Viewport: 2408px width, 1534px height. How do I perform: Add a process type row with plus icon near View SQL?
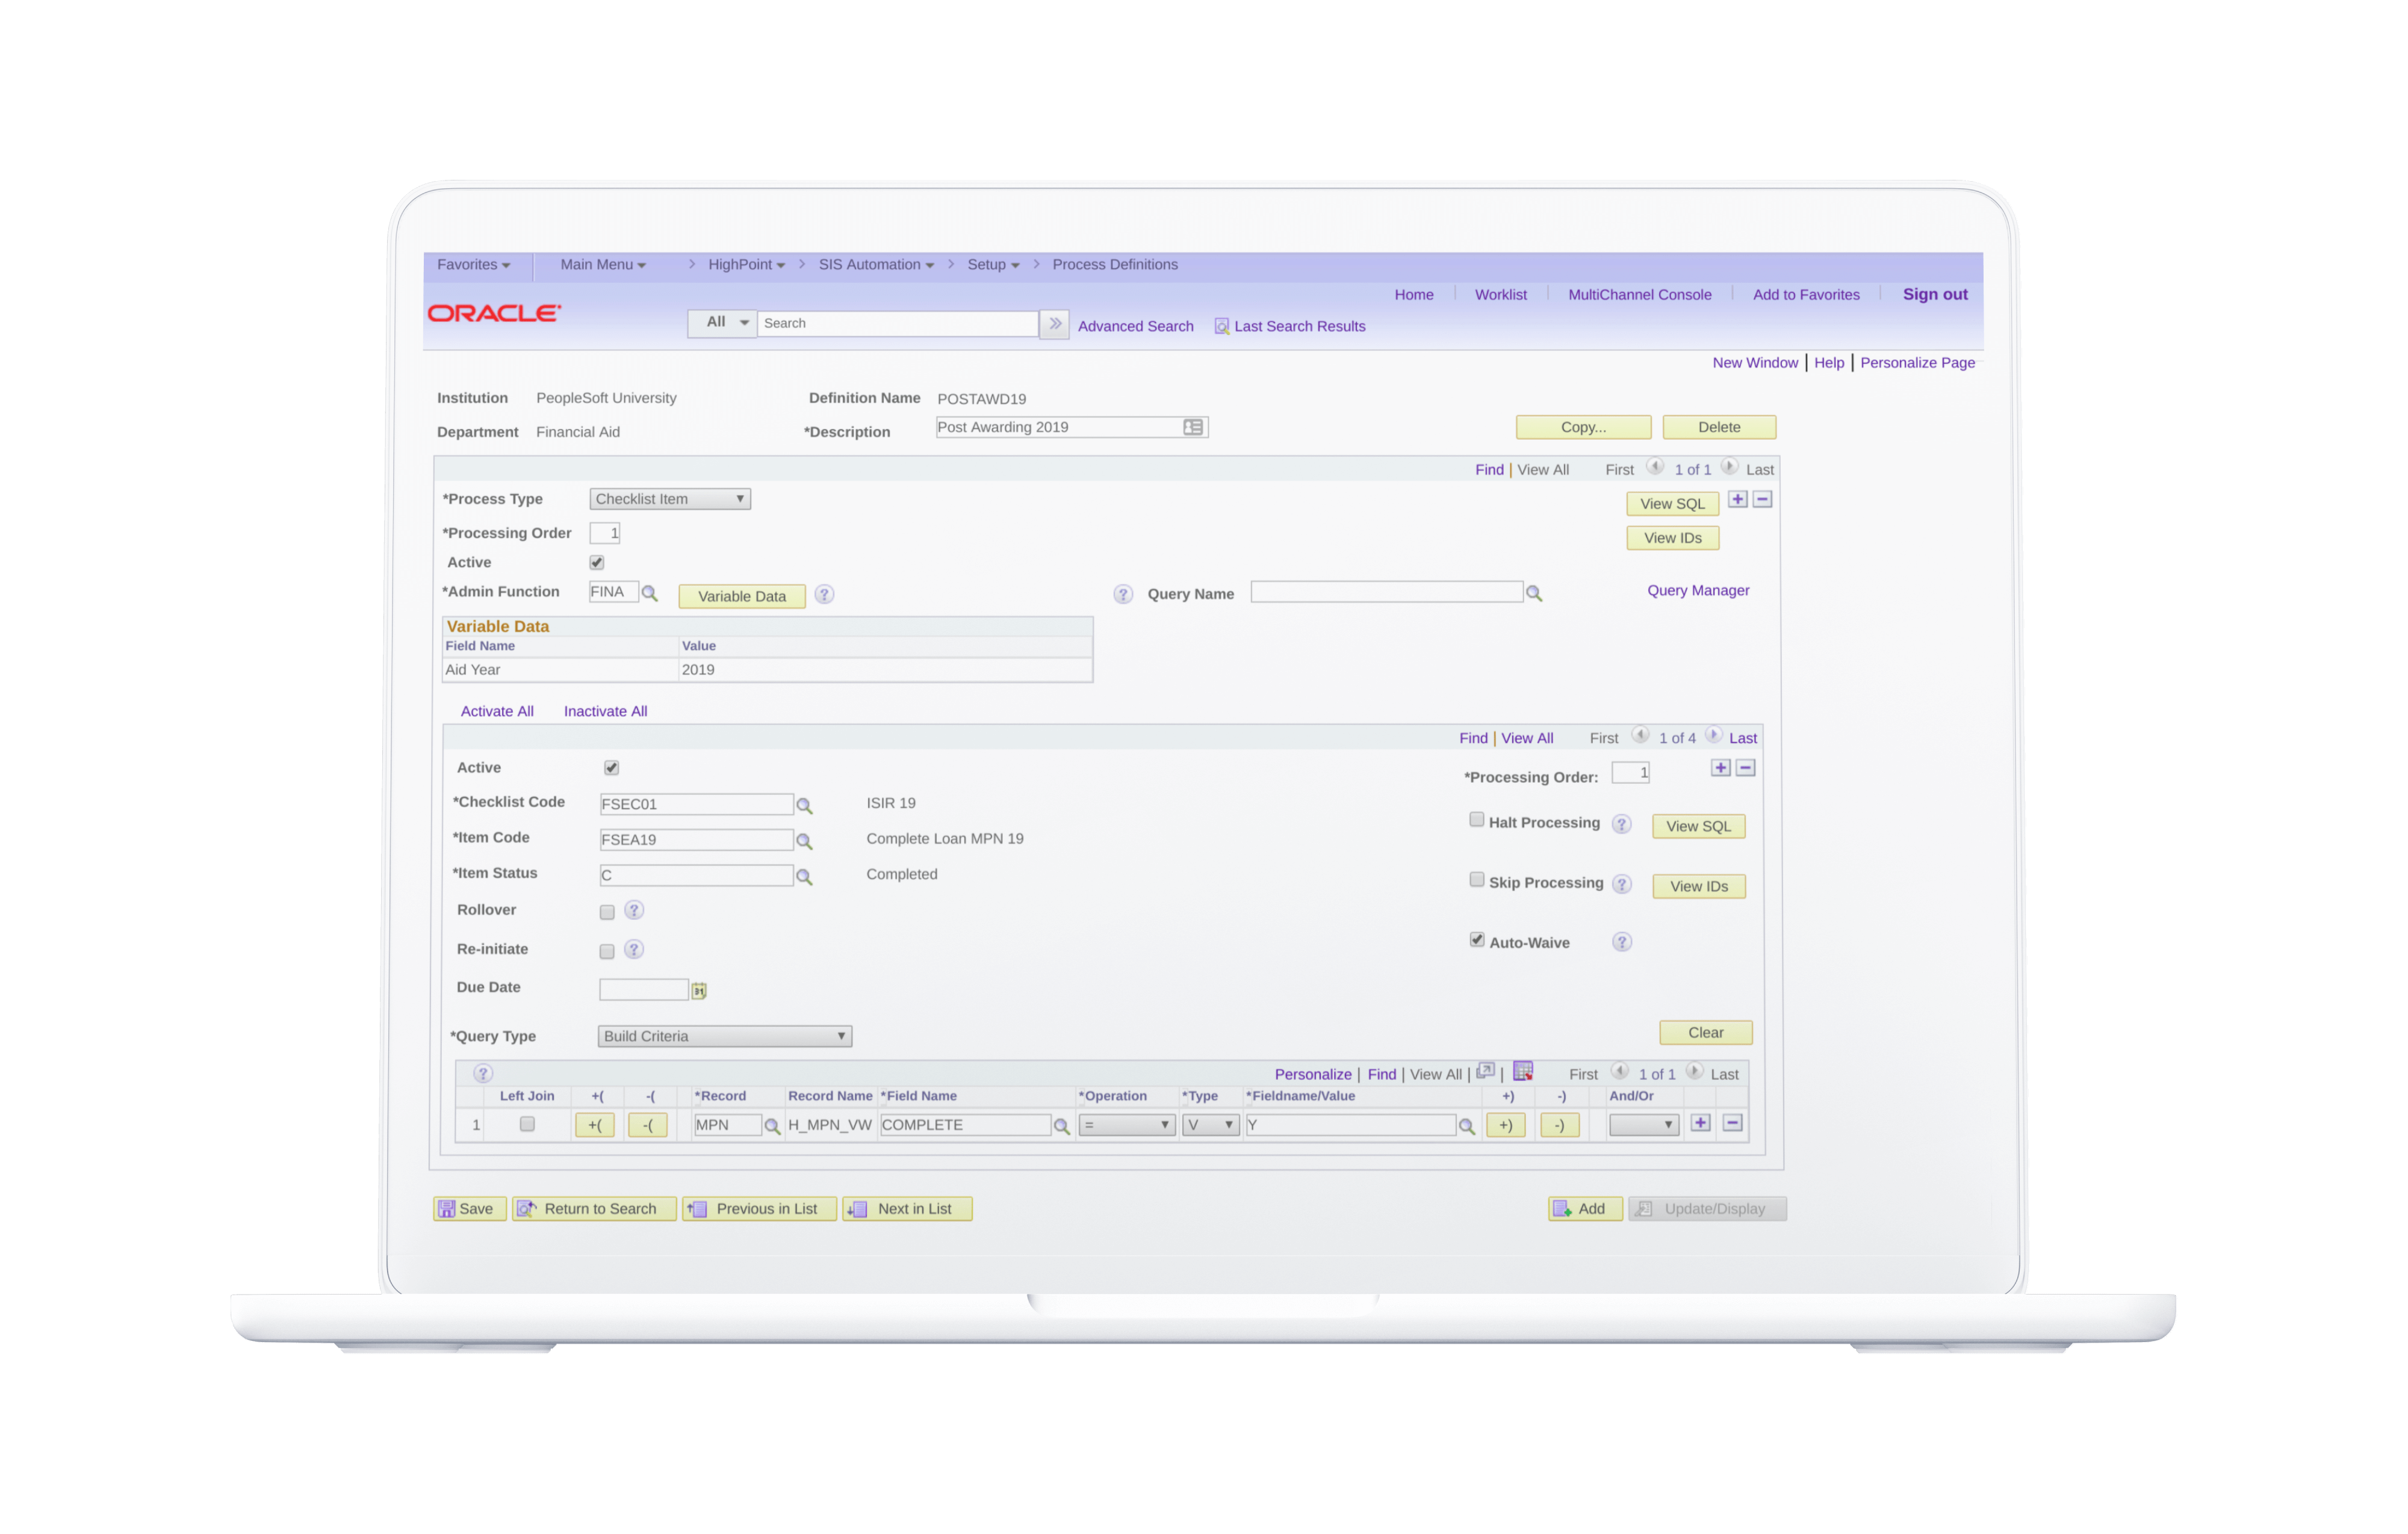point(1738,500)
